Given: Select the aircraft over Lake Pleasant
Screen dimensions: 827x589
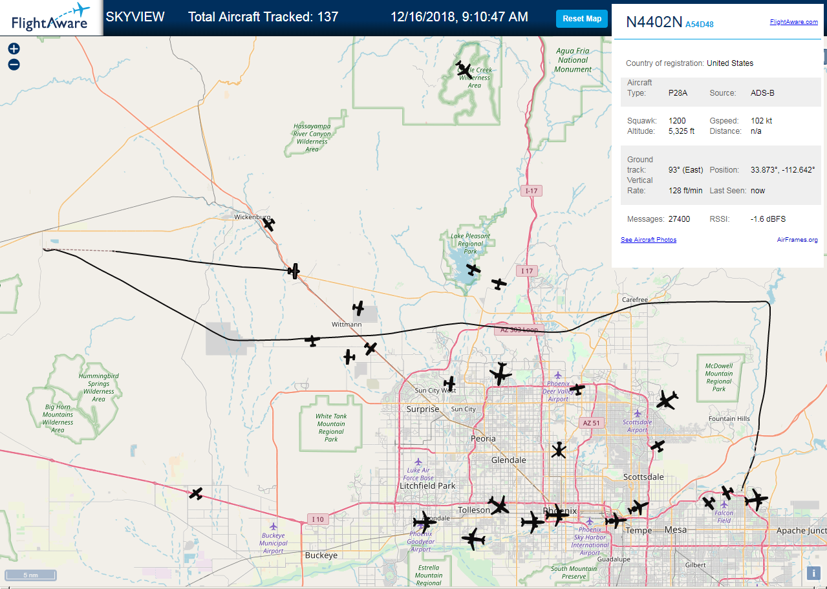Looking at the screenshot, I should [x=473, y=270].
